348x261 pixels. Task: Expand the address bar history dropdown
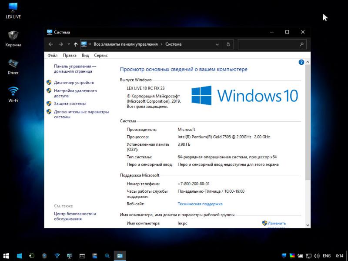pyautogui.click(x=217, y=45)
